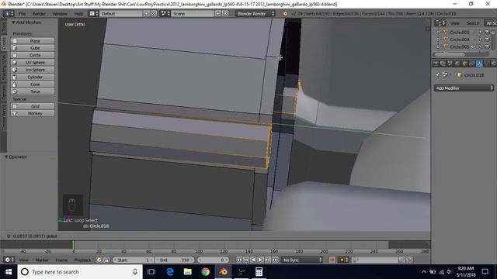Switch to the Create tab in tool shelf

pyautogui.click(x=3, y=43)
